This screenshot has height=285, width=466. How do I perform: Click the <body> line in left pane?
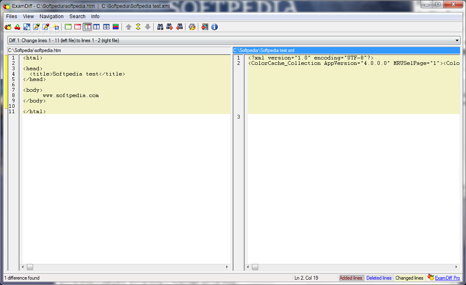coord(33,90)
